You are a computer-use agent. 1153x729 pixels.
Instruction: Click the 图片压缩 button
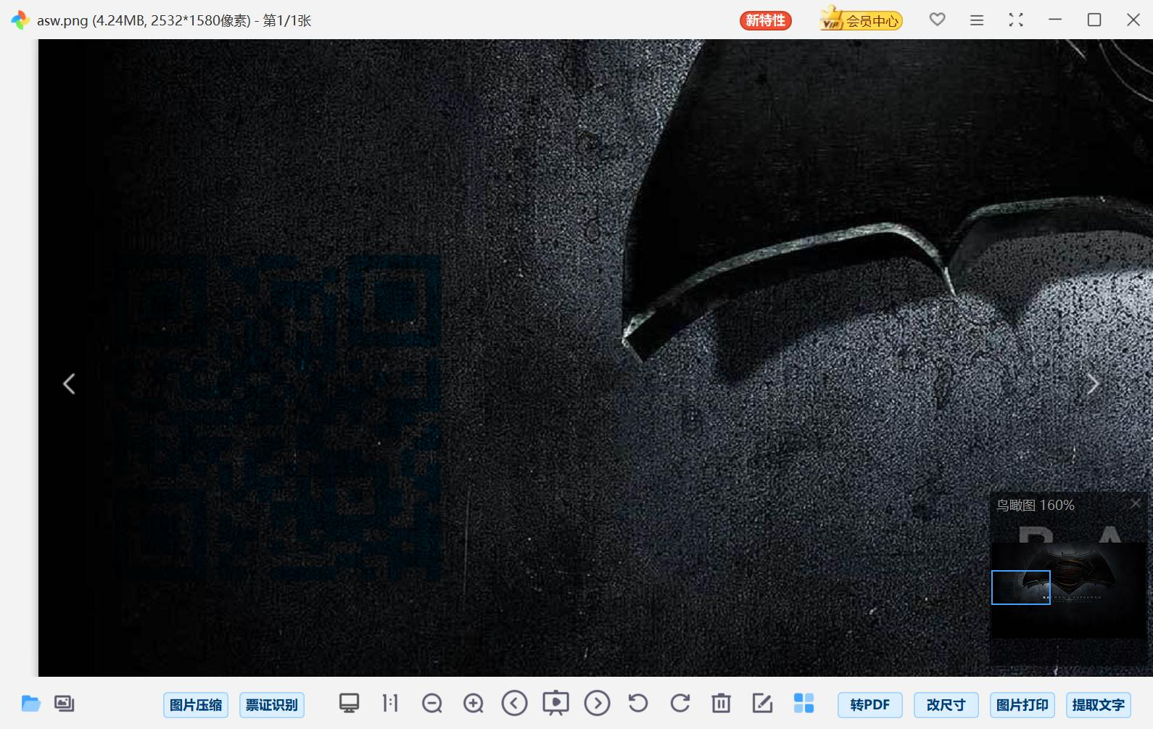196,705
